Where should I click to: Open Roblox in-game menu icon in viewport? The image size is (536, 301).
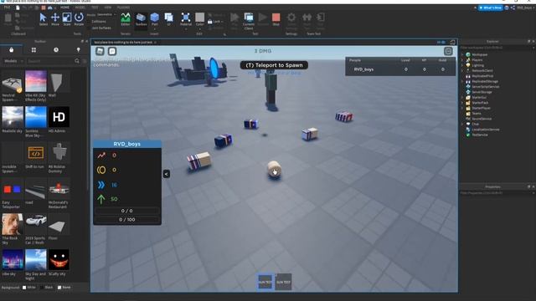pyautogui.click(x=100, y=51)
